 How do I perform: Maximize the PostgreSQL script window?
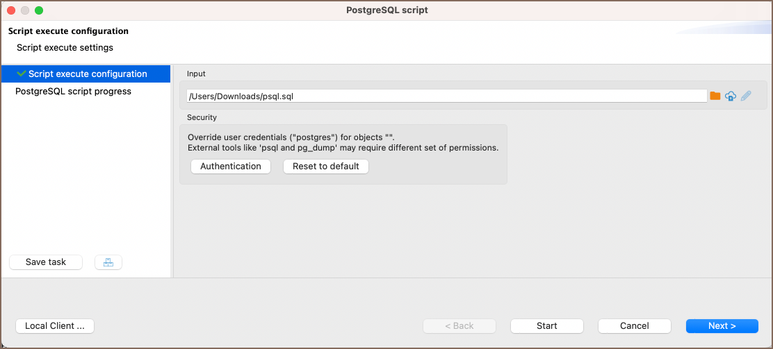pos(39,10)
